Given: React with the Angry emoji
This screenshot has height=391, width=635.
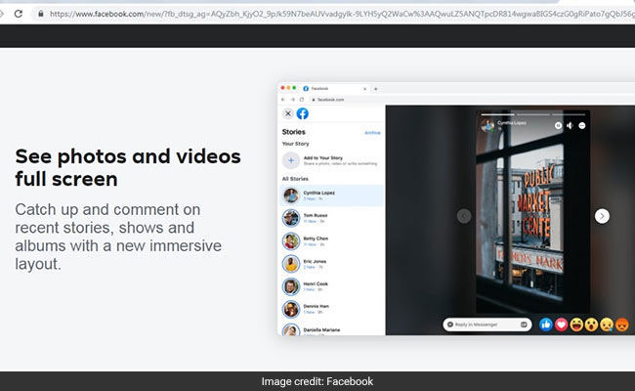Looking at the screenshot, I should (x=622, y=324).
